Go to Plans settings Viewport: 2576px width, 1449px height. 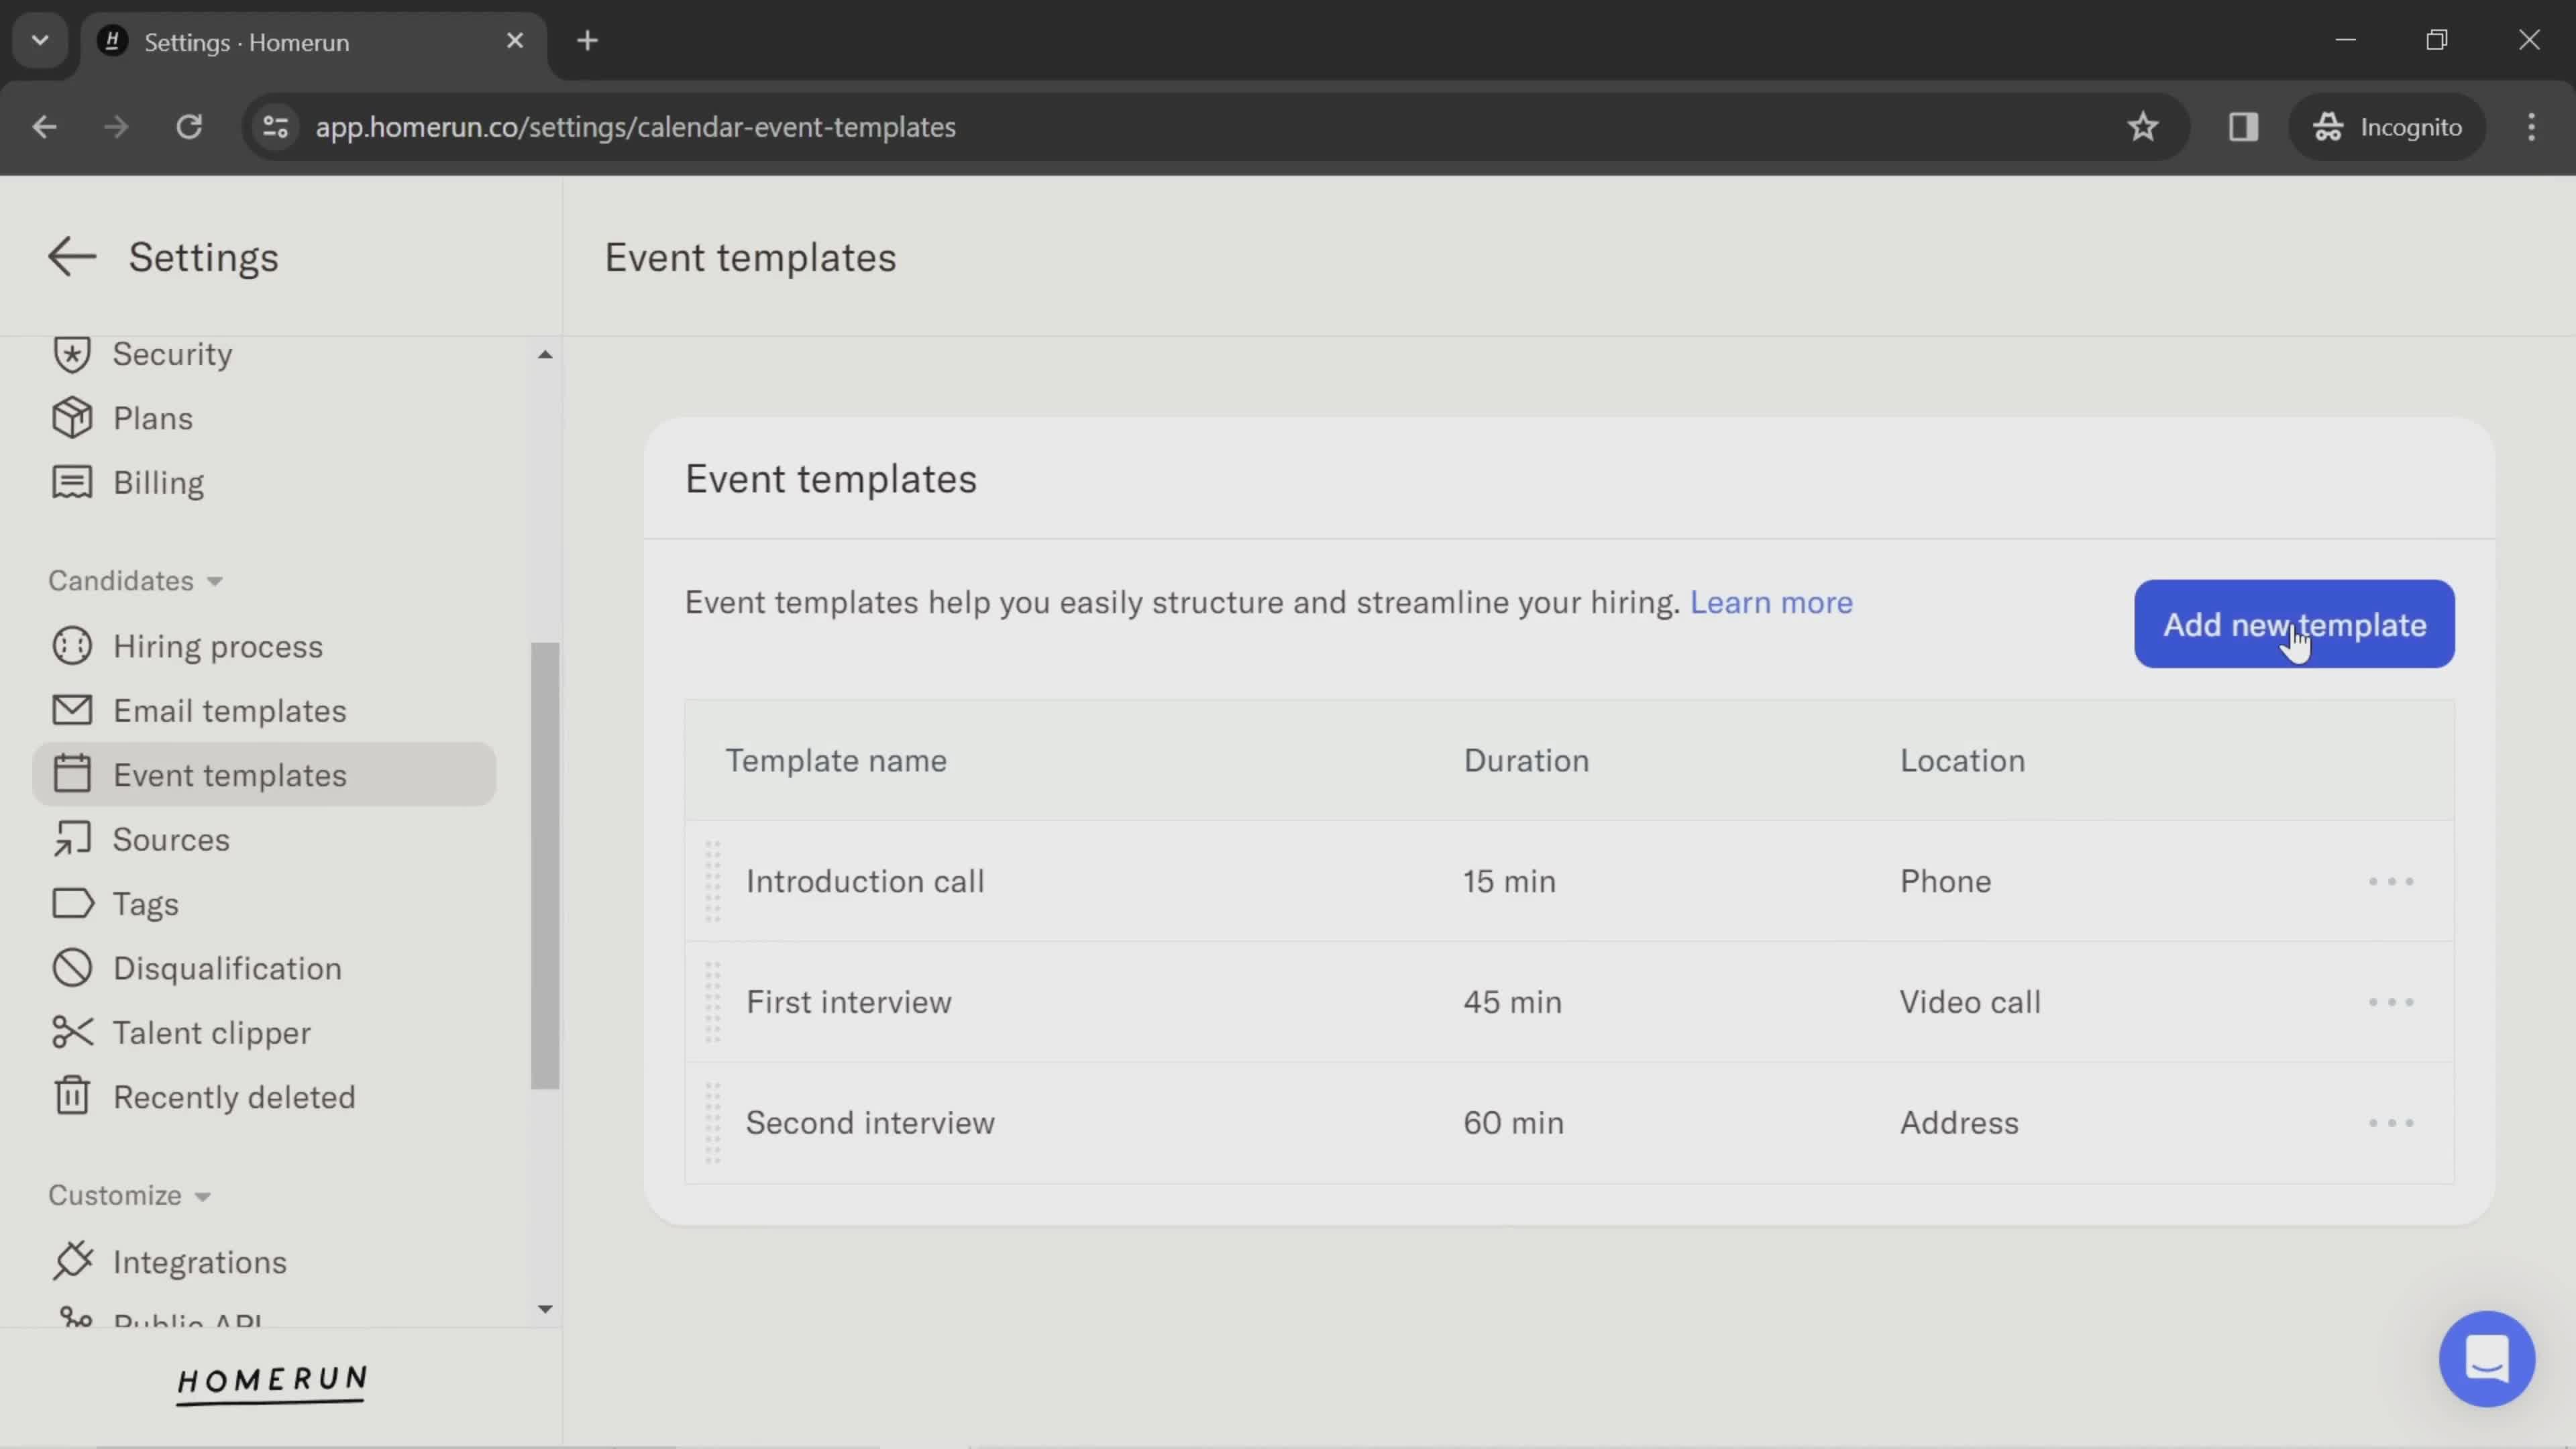(x=153, y=418)
